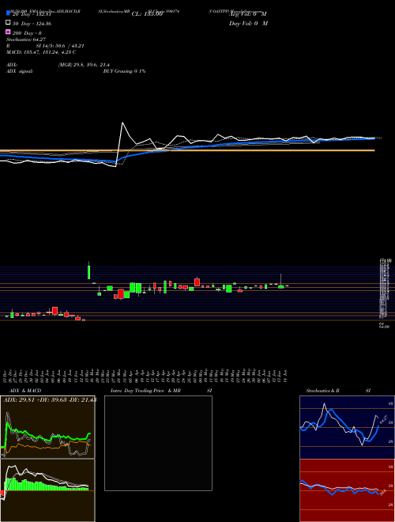Click the blue Stochastics chart panel
395x522 pixels.
click(347, 427)
